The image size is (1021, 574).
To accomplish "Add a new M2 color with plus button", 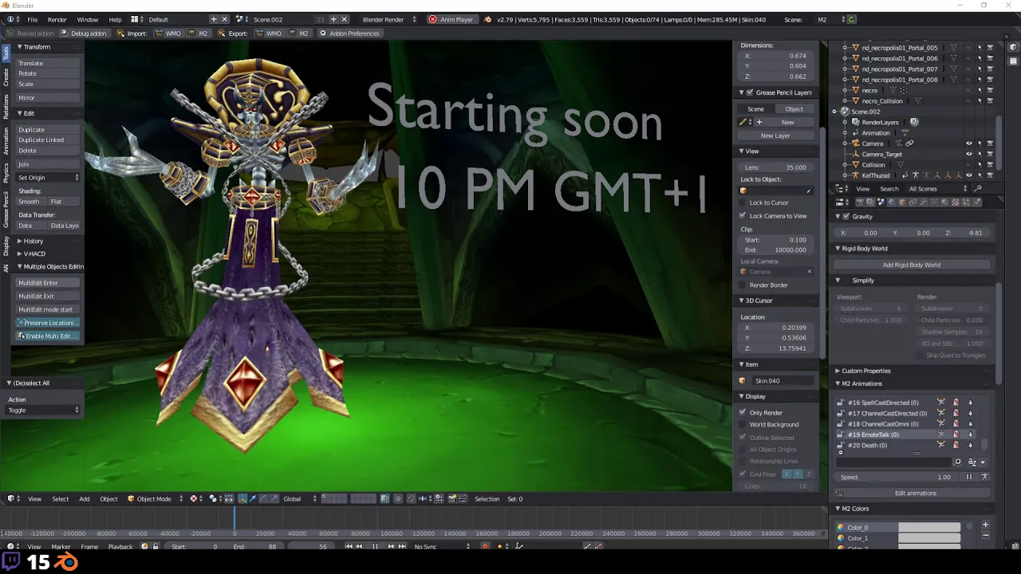I will pos(985,525).
